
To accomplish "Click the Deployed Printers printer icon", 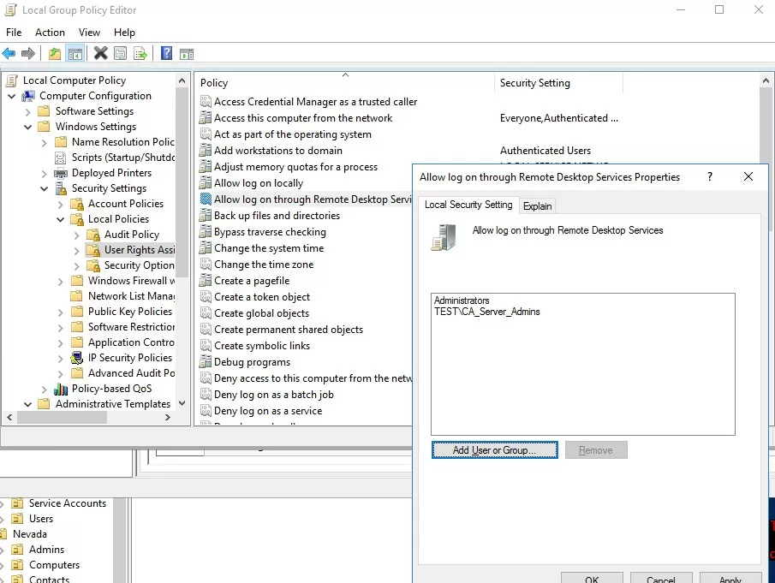I will tap(60, 173).
